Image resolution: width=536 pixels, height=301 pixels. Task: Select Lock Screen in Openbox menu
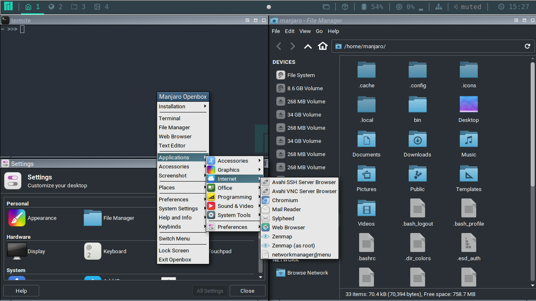[183, 250]
